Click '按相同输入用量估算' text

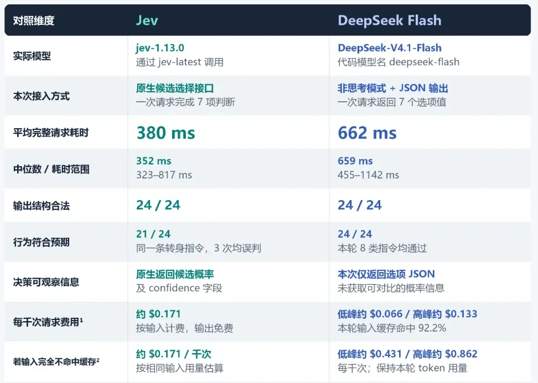tap(180, 368)
